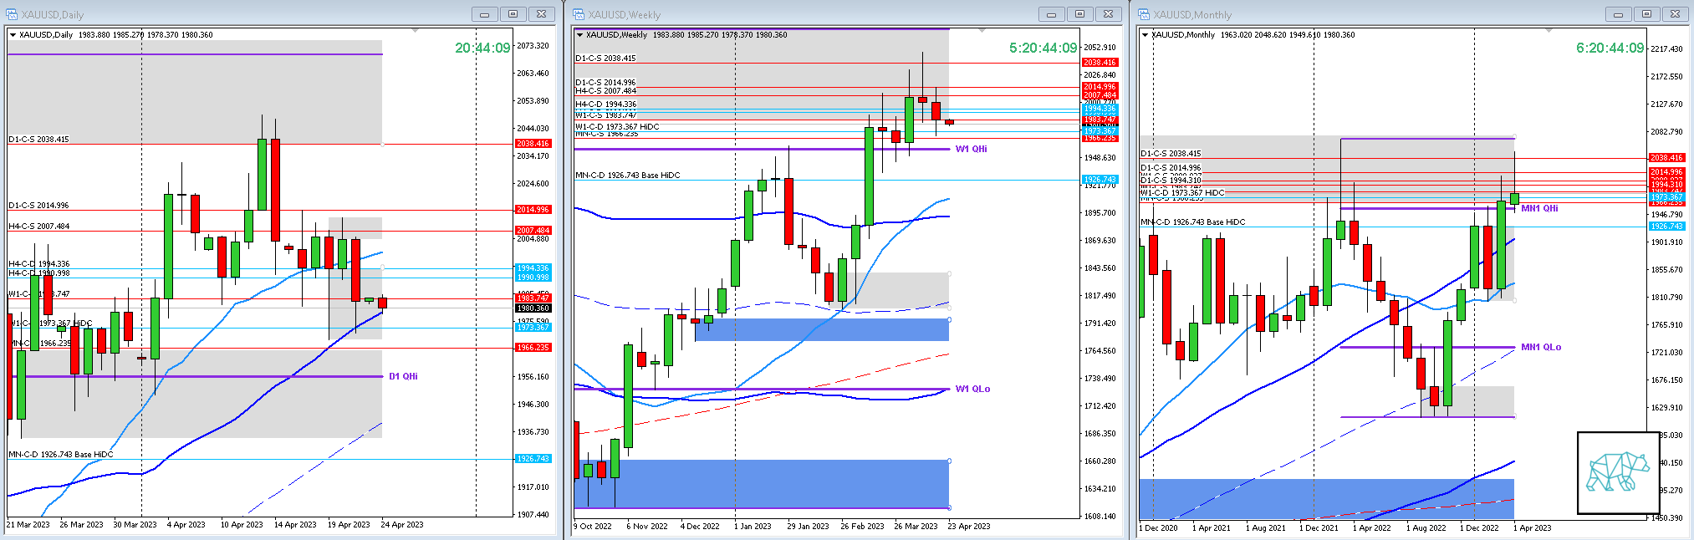Click the 2217.430 value on Monthly price scale

1667,49
